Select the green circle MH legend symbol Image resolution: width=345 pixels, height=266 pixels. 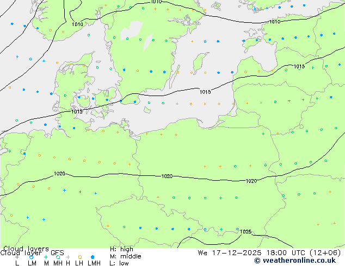[x=58, y=257]
